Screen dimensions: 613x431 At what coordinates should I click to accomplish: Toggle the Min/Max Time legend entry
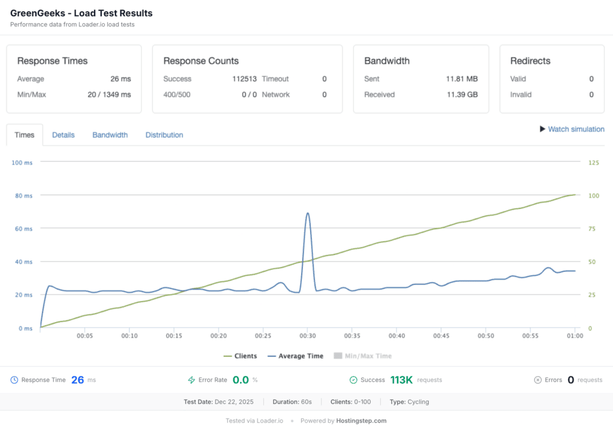coord(363,356)
